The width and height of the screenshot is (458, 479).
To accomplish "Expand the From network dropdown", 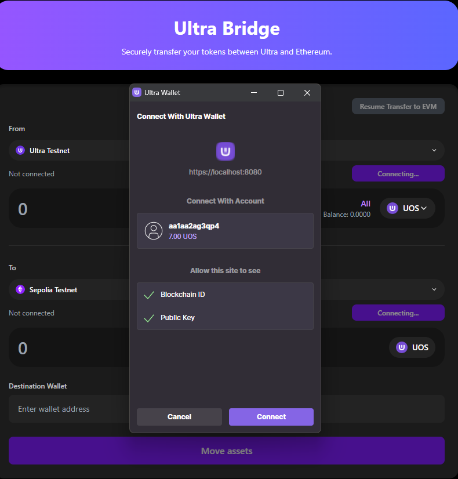I will coord(434,150).
